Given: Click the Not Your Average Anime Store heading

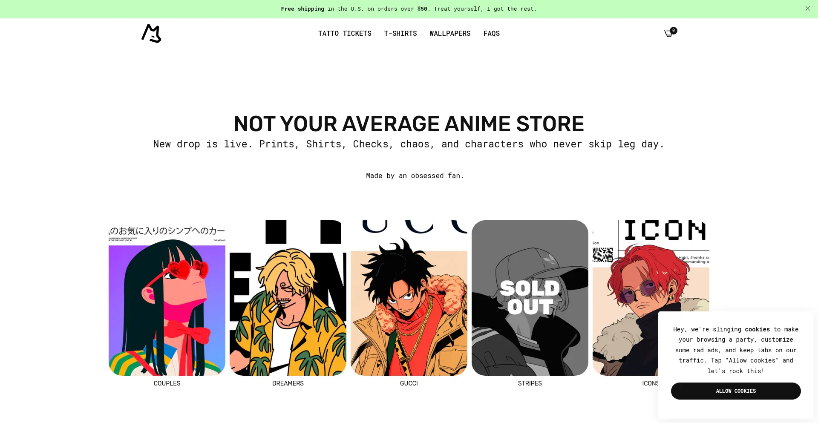Looking at the screenshot, I should [409, 124].
